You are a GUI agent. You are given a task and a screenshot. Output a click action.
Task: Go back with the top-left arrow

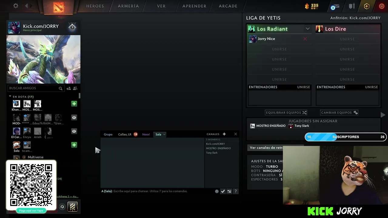26,6
